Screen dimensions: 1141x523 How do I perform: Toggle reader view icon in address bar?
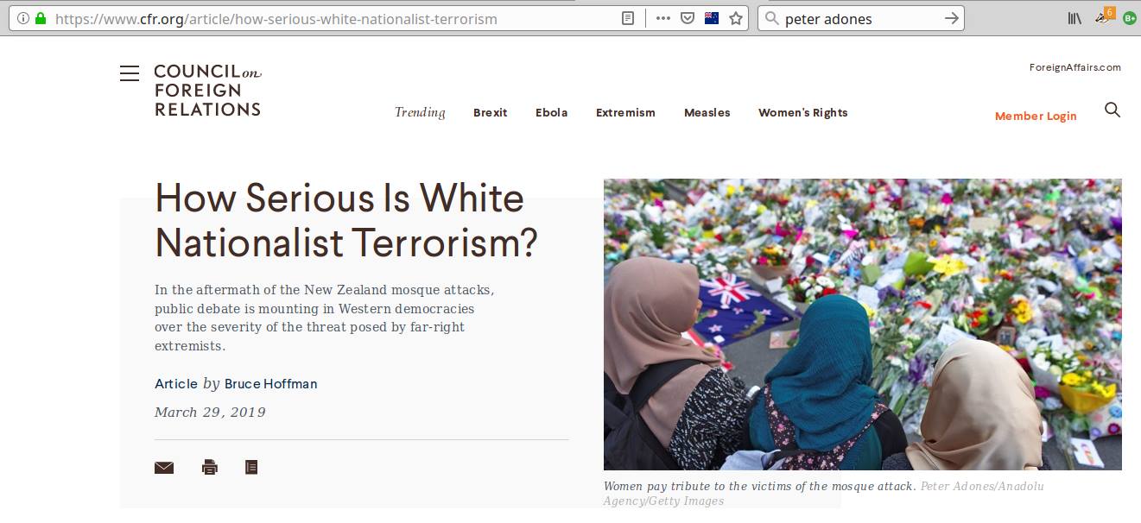pos(628,18)
